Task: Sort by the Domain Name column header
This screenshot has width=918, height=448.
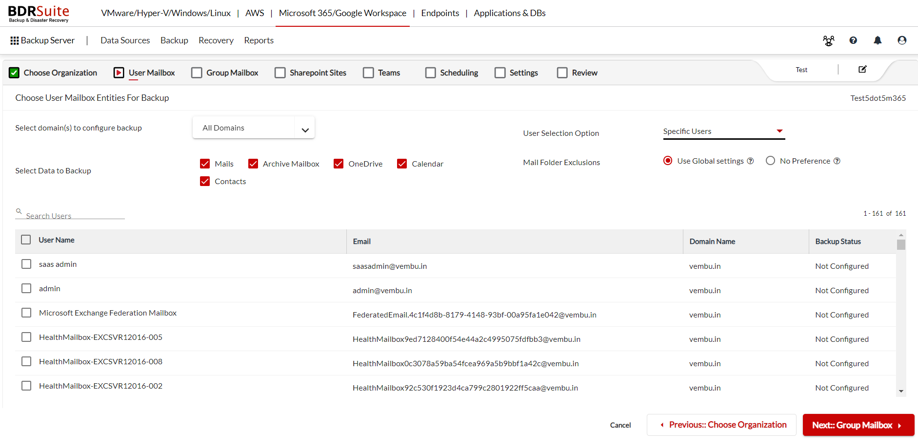Action: tap(712, 242)
